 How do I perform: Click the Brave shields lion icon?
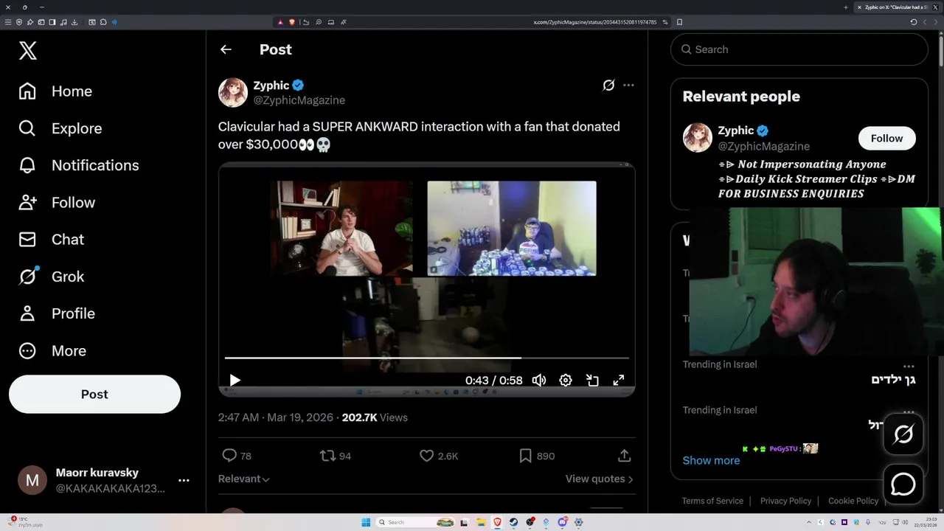pyautogui.click(x=291, y=22)
